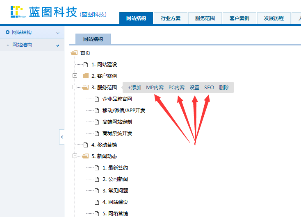Image resolution: width=301 pixels, height=217 pixels.
Task: Select 1. 网站建设 label under 首页
Action: tap(104, 65)
